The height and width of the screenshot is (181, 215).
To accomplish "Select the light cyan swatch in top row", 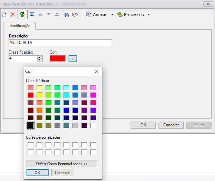I will tap(66, 88).
